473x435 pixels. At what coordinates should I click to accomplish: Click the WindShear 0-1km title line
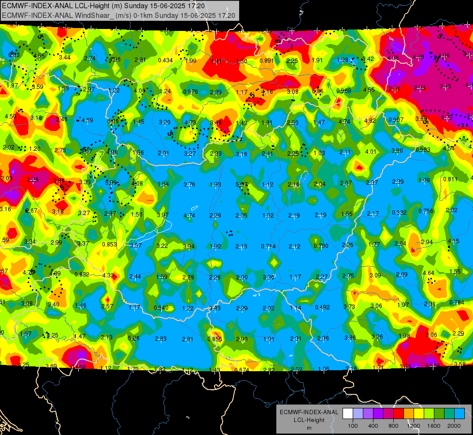[118, 15]
